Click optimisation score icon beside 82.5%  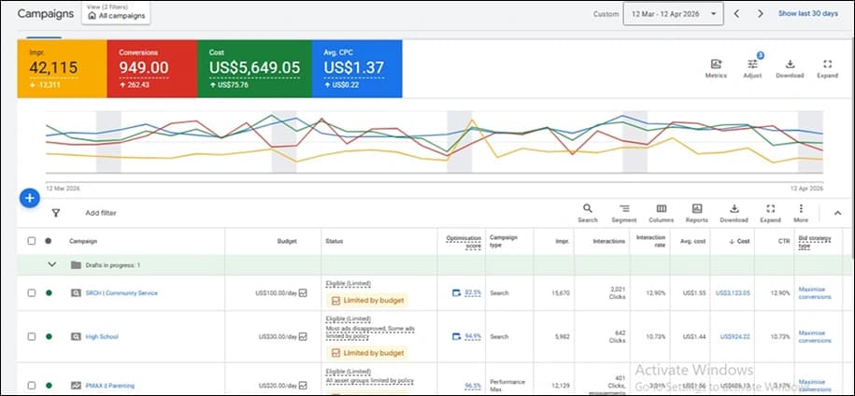click(x=456, y=293)
